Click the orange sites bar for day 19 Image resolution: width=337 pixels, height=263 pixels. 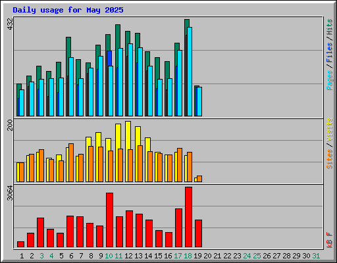coord(199,179)
